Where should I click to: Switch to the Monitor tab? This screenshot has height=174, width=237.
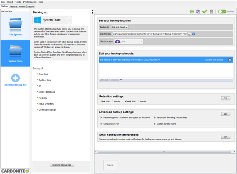coord(22,7)
